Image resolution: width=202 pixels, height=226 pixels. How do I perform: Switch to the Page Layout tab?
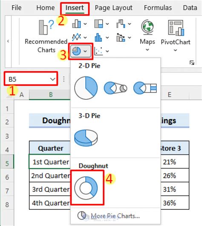point(113,8)
